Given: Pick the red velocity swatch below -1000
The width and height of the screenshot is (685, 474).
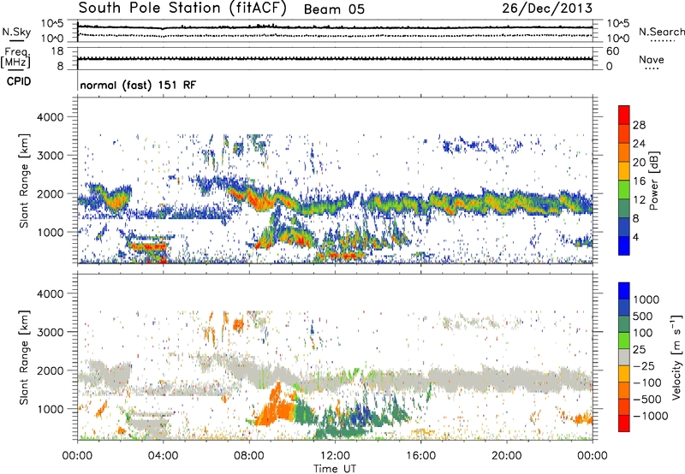Looking at the screenshot, I should [624, 424].
